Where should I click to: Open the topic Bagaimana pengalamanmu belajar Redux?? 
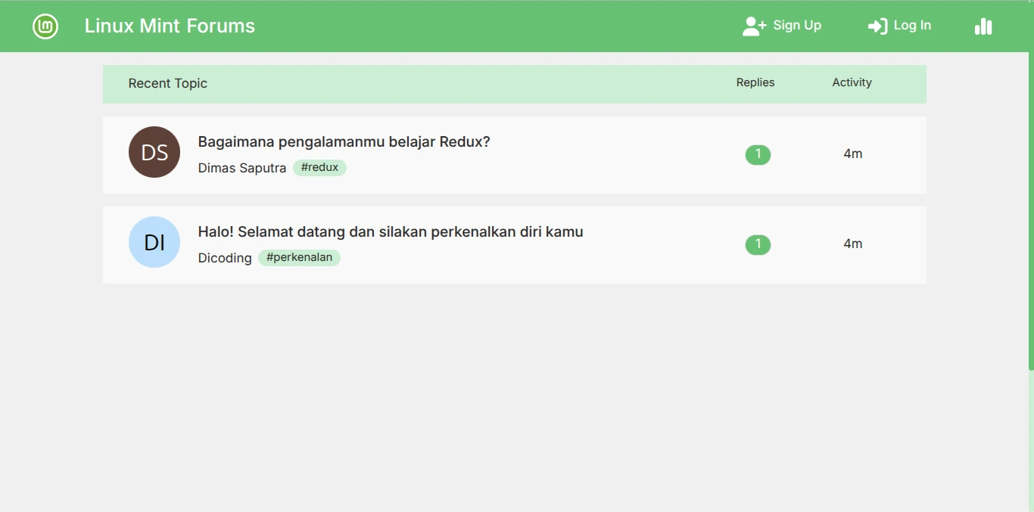[344, 141]
